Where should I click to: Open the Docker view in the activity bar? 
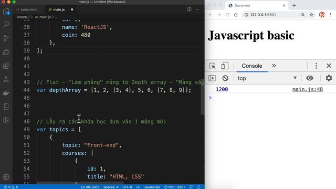[6, 93]
